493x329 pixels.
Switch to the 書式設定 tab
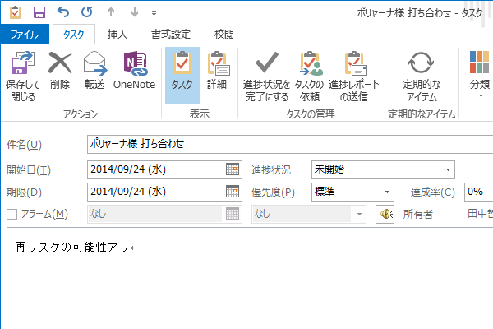coord(171,34)
